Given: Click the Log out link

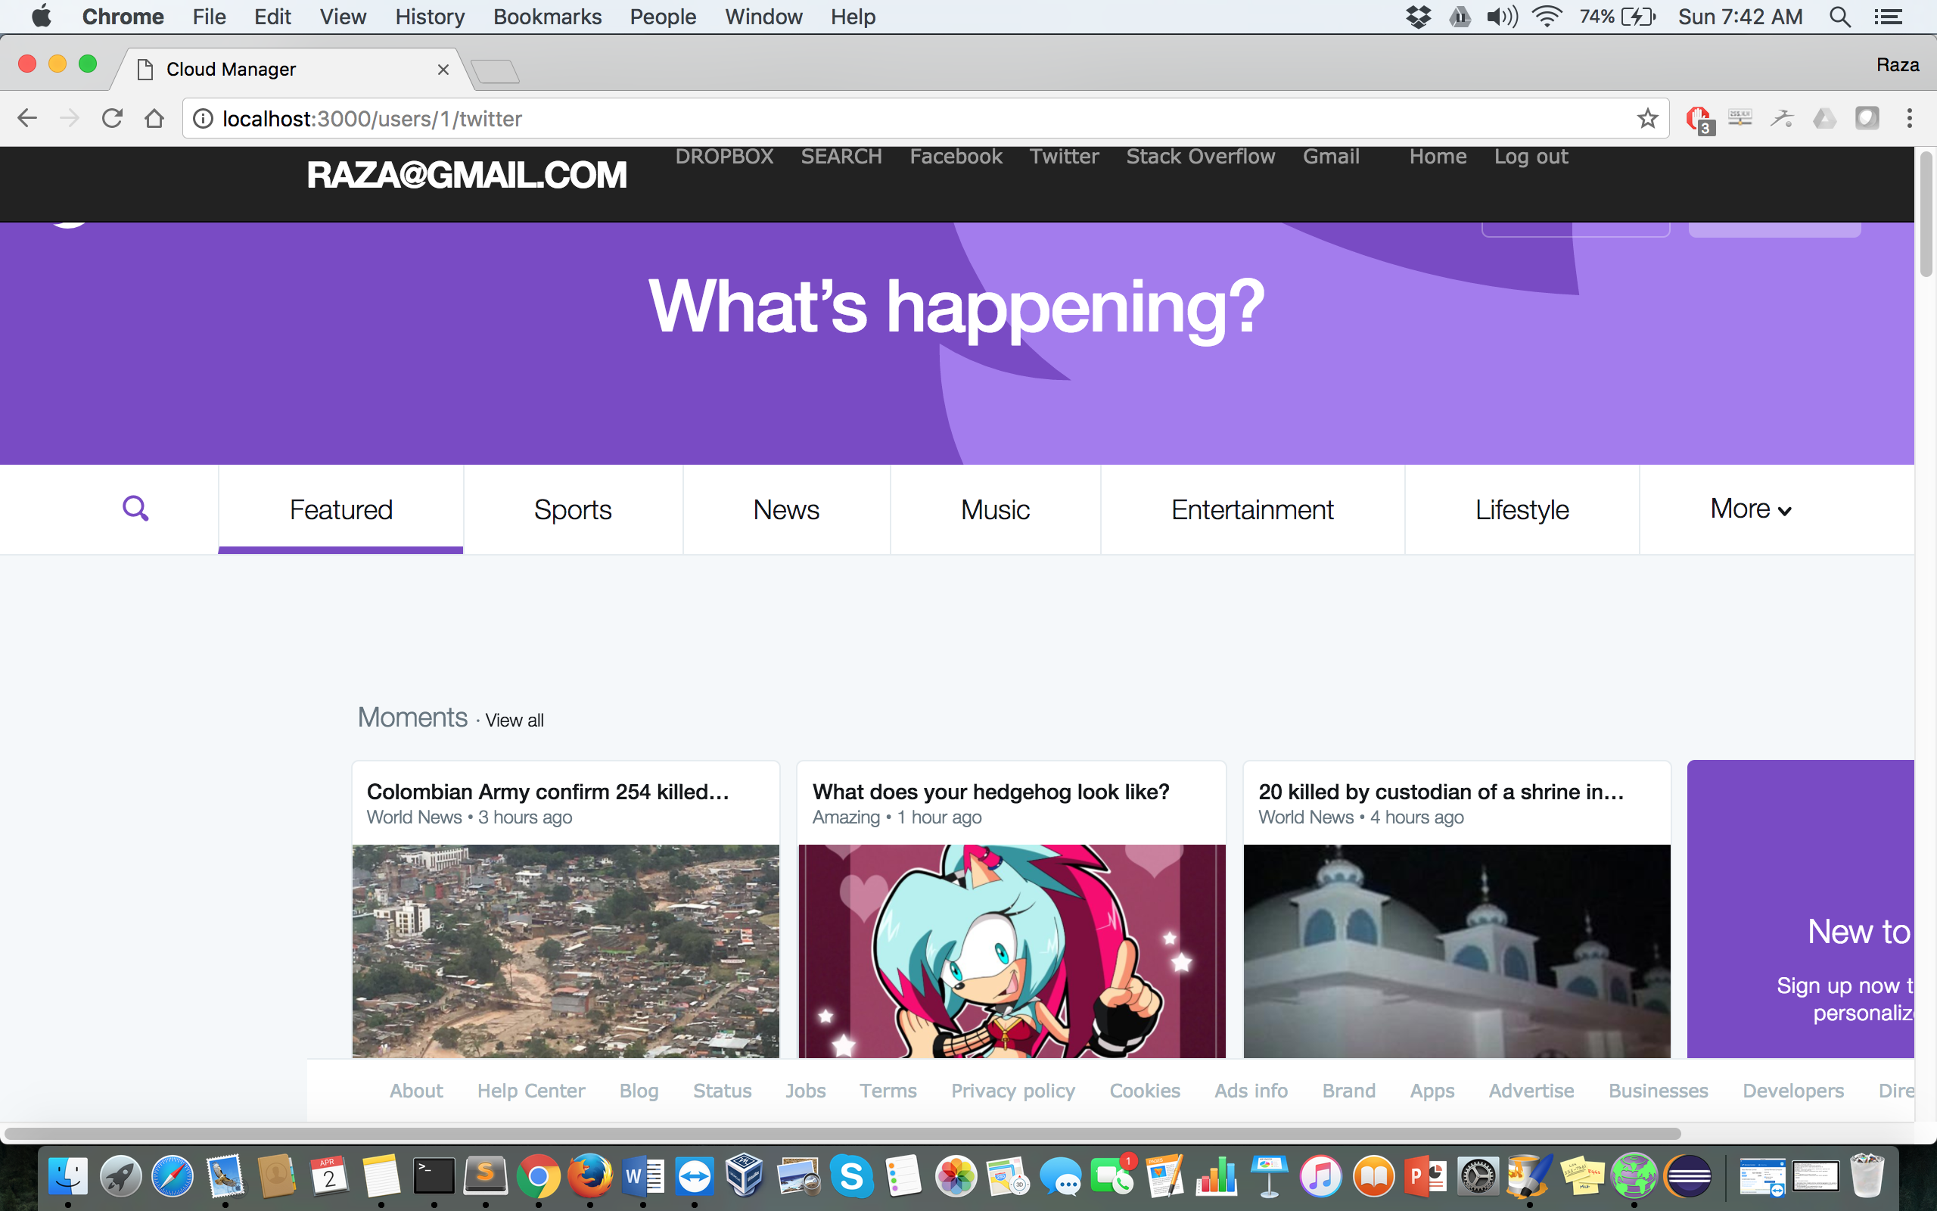Looking at the screenshot, I should tap(1531, 156).
